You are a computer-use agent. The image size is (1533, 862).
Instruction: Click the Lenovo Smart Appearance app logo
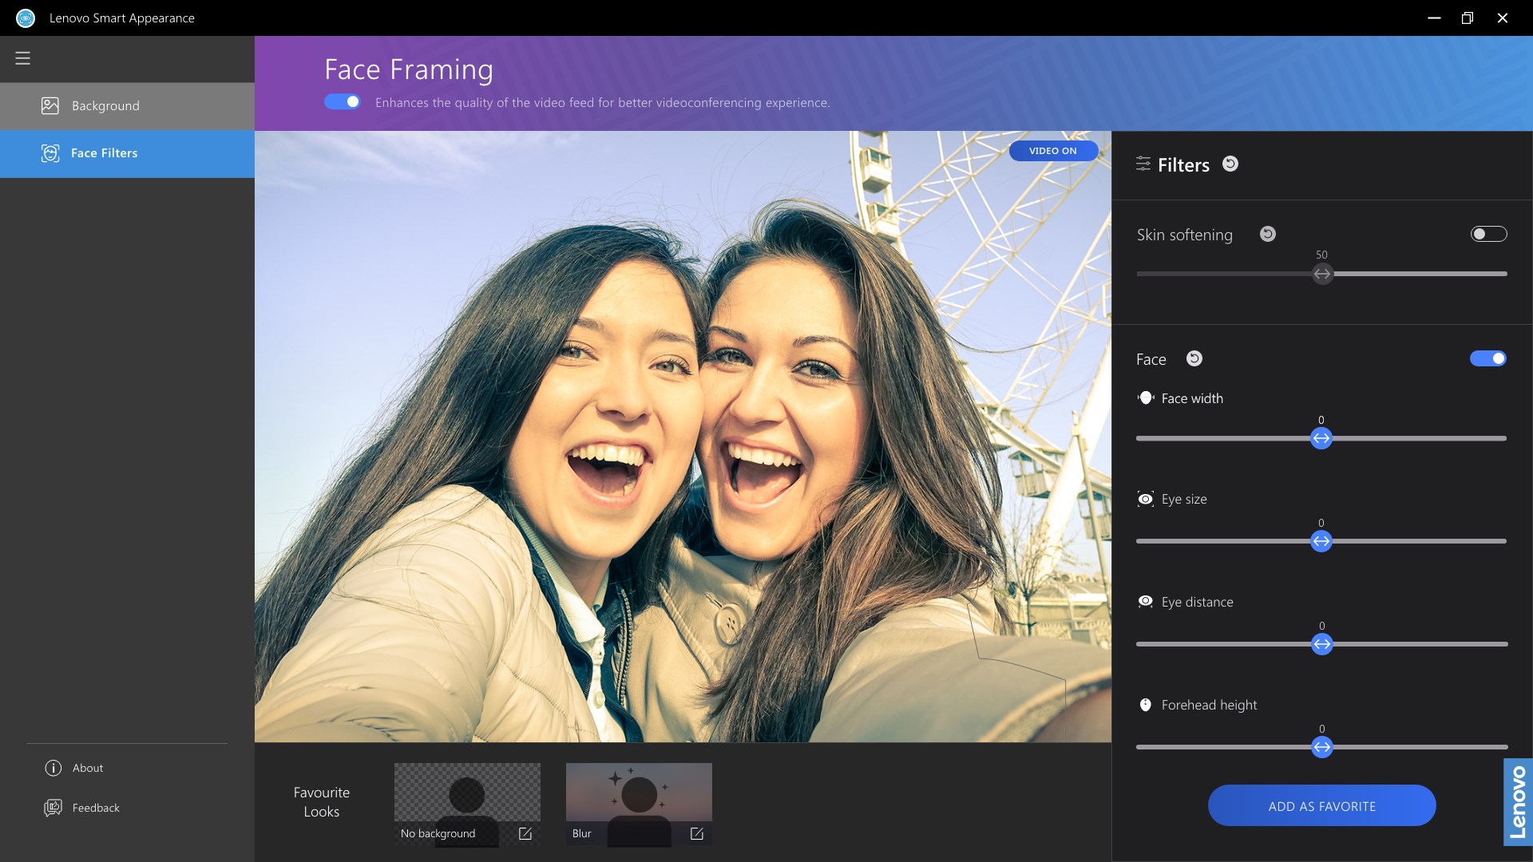point(26,18)
